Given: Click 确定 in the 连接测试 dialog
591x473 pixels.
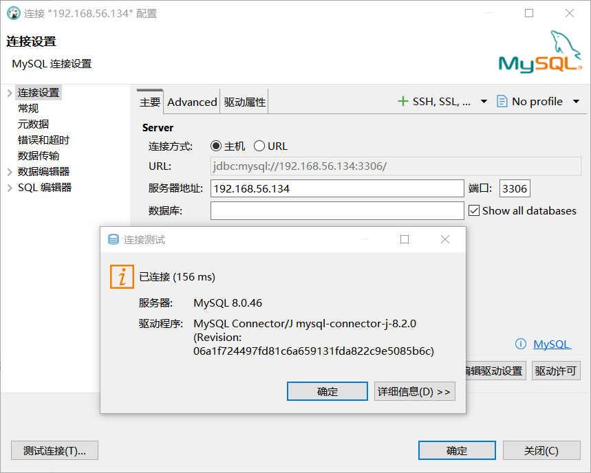Looking at the screenshot, I should tap(327, 391).
